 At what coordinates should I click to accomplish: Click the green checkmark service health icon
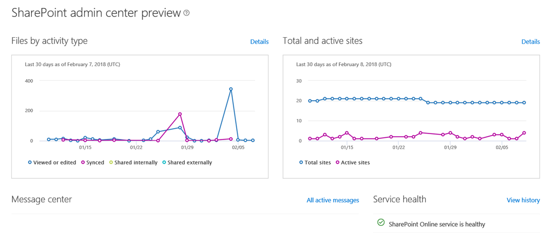pos(381,222)
